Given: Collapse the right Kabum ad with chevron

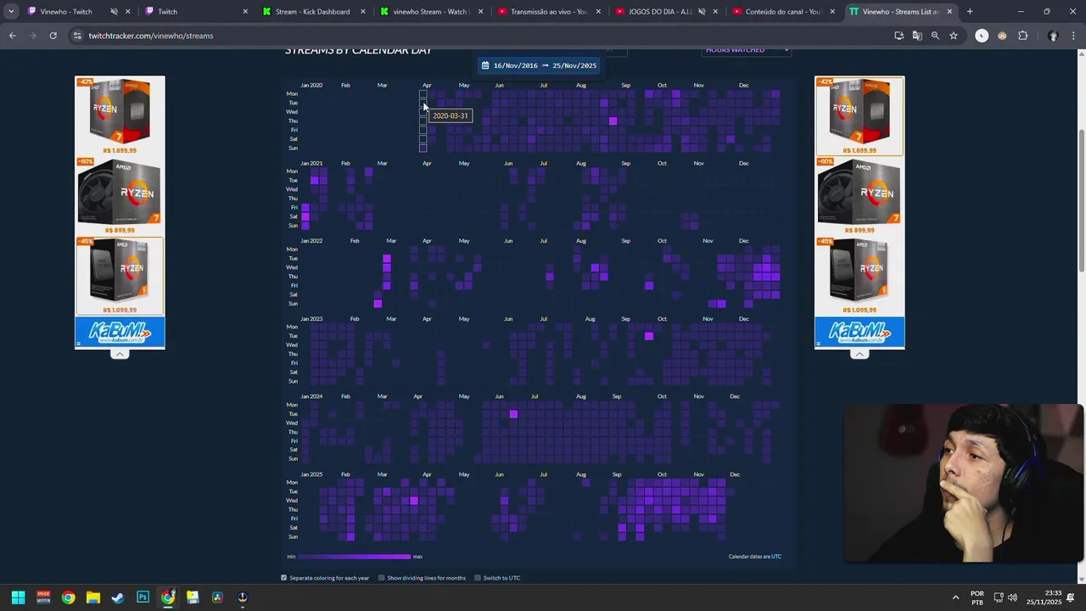Looking at the screenshot, I should (859, 354).
